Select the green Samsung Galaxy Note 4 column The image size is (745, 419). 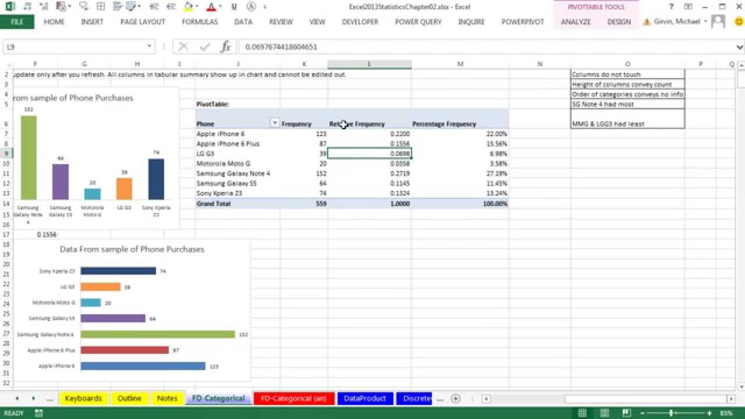point(29,158)
